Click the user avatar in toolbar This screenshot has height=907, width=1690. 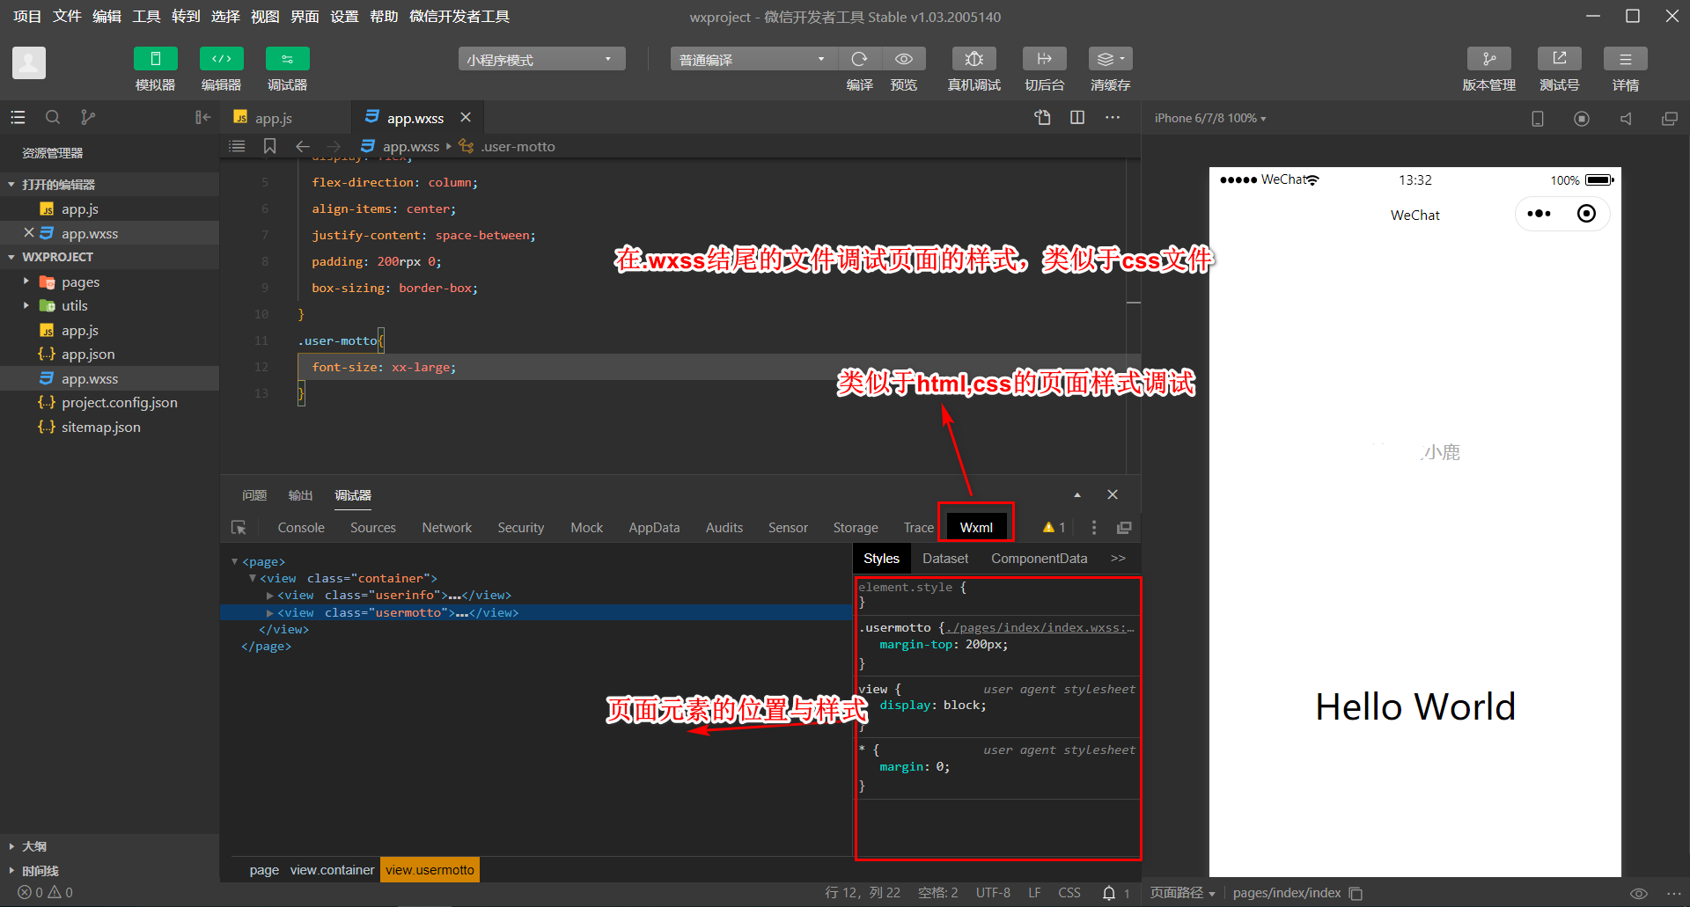[x=29, y=62]
